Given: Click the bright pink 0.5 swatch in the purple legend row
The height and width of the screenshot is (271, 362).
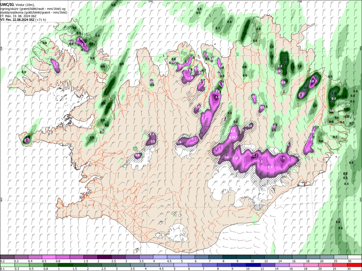Looking at the screenshot, I should click(x=49, y=257).
